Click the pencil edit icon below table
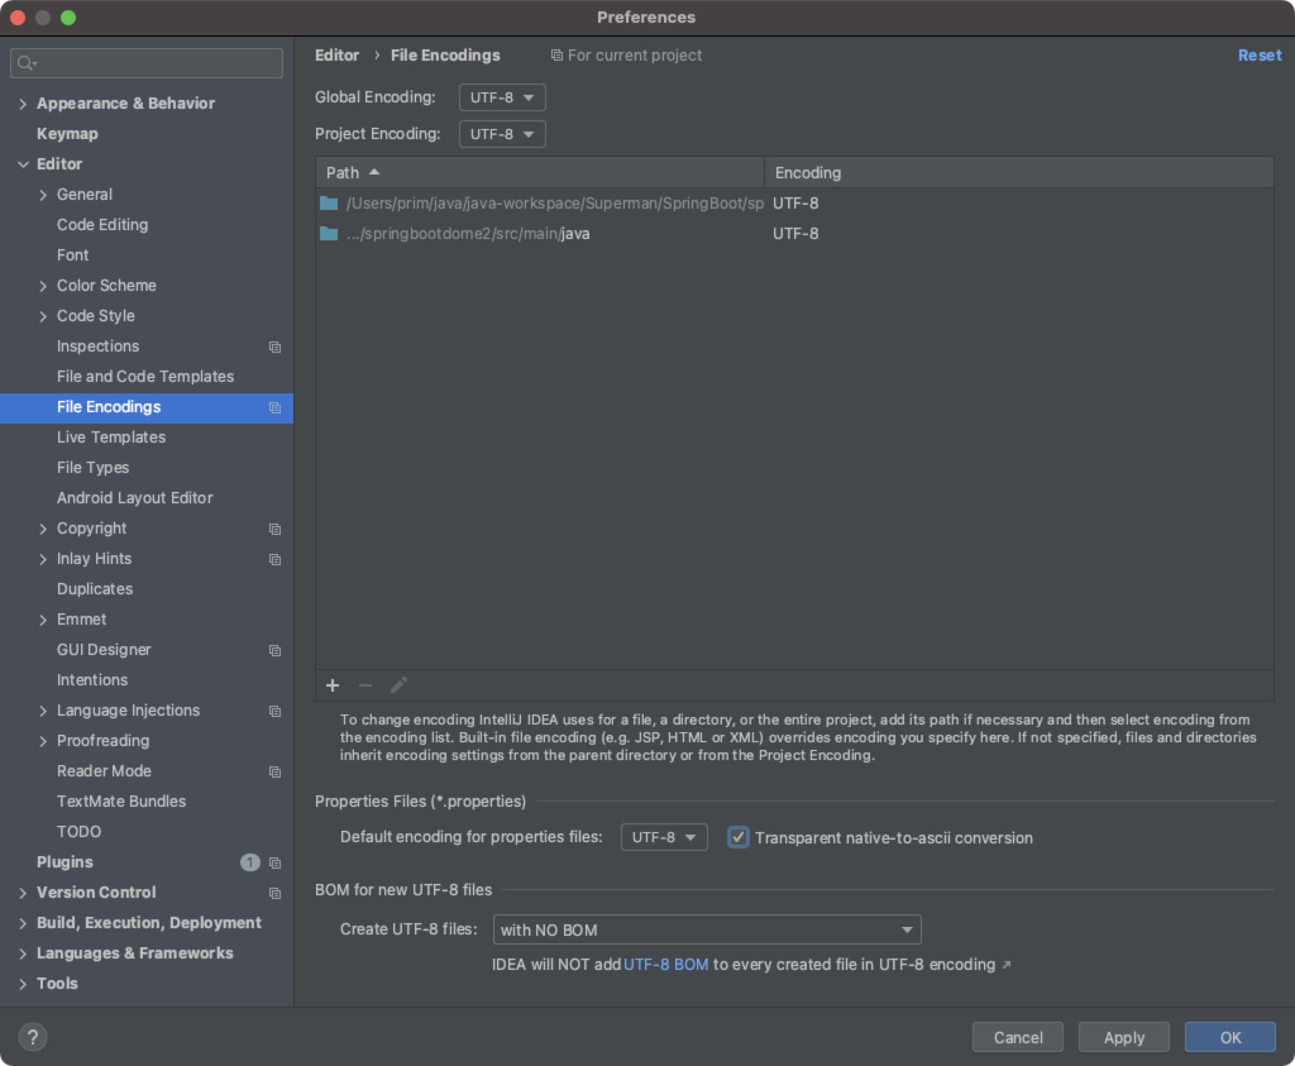This screenshot has width=1295, height=1066. [x=398, y=685]
